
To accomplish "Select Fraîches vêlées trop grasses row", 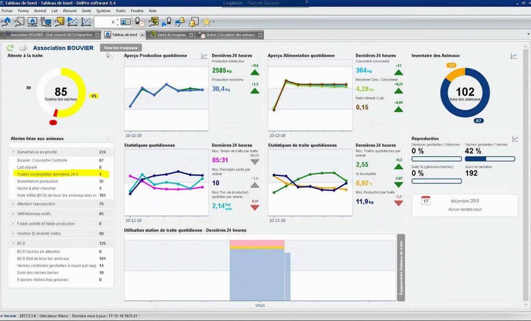I will pos(61,280).
